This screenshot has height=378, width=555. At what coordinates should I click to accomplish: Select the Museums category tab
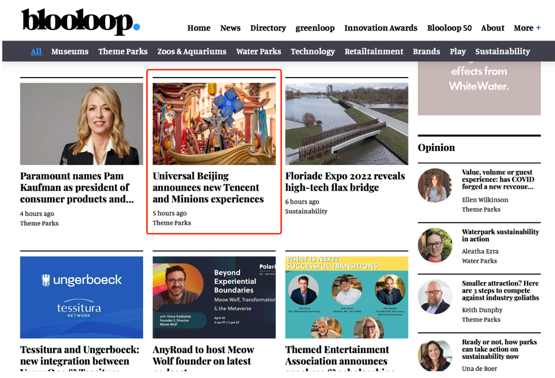70,51
